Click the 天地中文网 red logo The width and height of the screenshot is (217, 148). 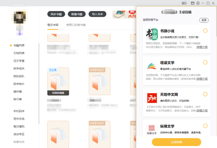[152, 98]
